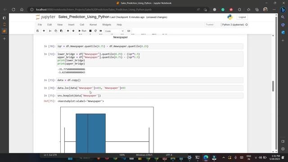Open the Edit menu
Screen dimensions: 288x162
tap(49, 25)
